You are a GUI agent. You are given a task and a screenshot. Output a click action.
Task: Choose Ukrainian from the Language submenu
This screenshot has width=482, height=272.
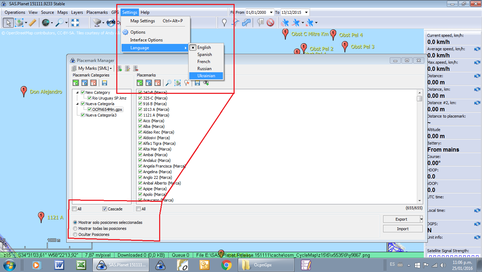pos(206,76)
